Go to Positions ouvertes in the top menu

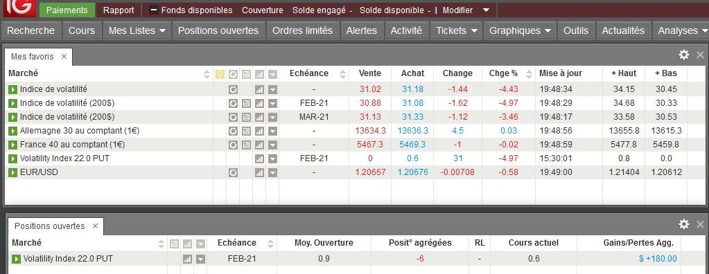click(x=218, y=30)
